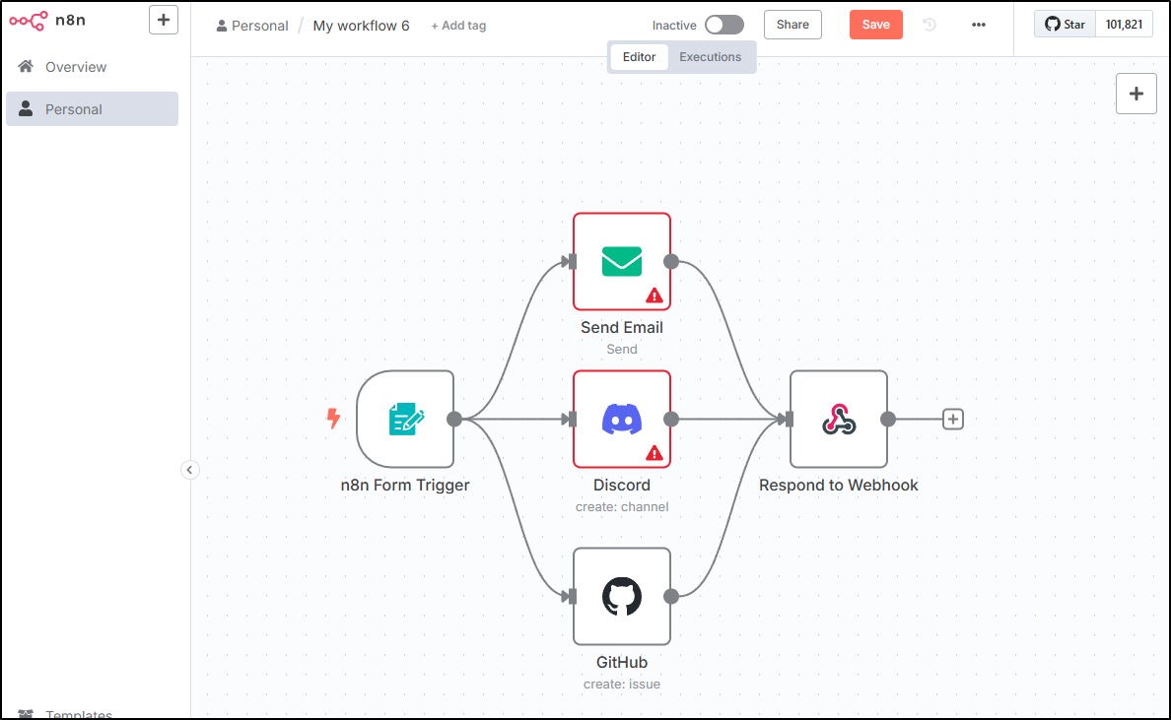This screenshot has width=1171, height=720.
Task: Click the 'Send' subtitle under Send Email
Action: click(622, 350)
